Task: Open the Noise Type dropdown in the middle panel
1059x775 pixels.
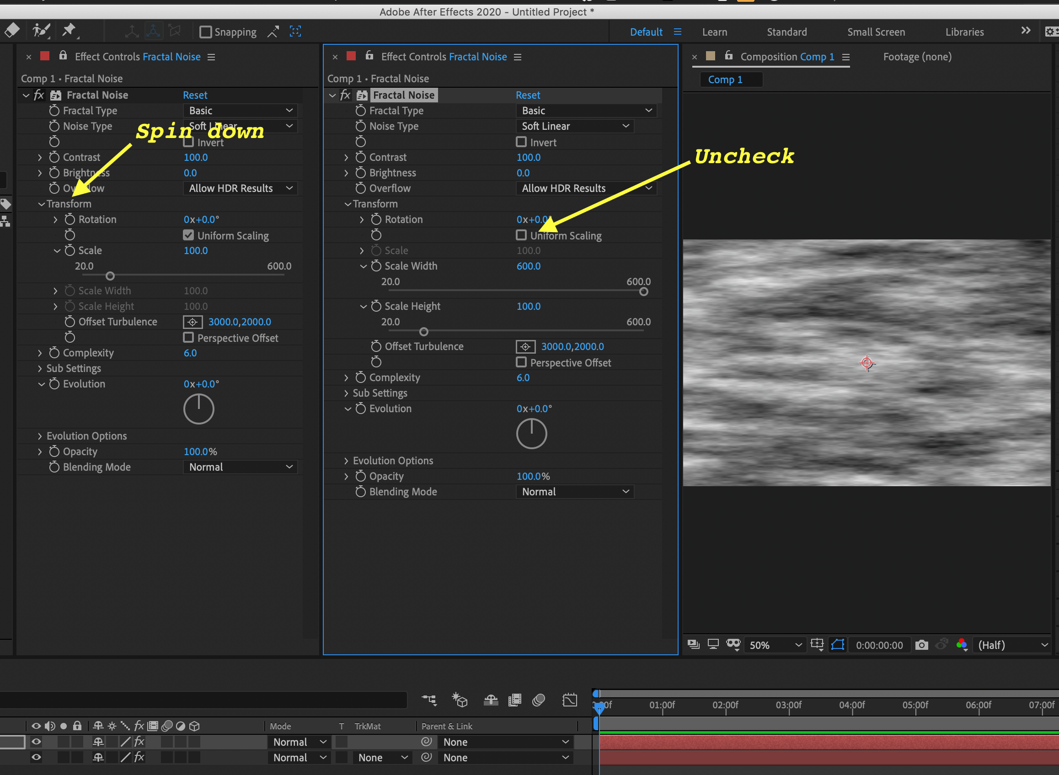Action: click(574, 126)
